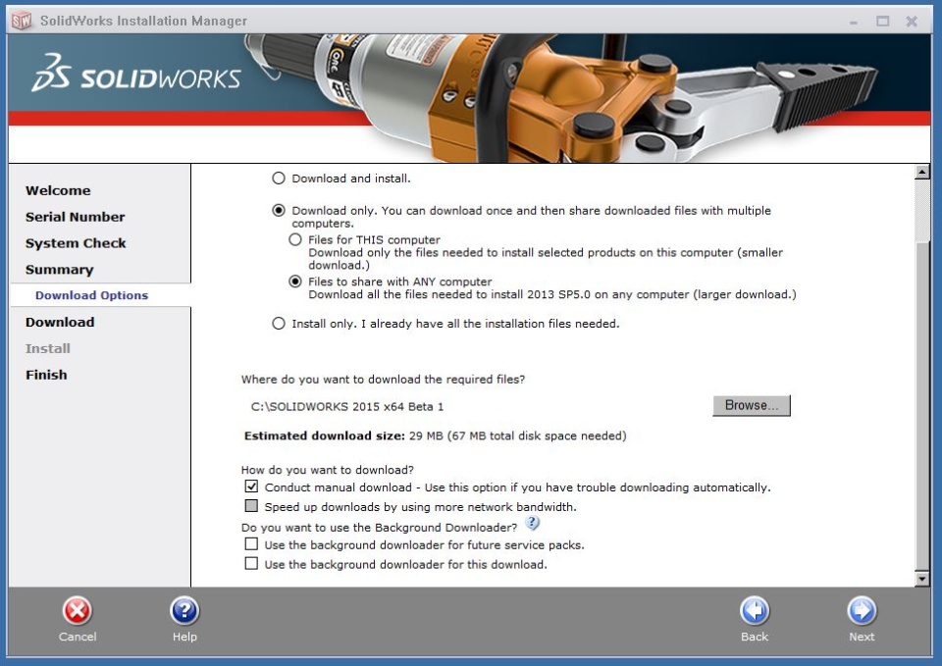Go to the Serial Number step
The image size is (942, 666).
pos(76,217)
